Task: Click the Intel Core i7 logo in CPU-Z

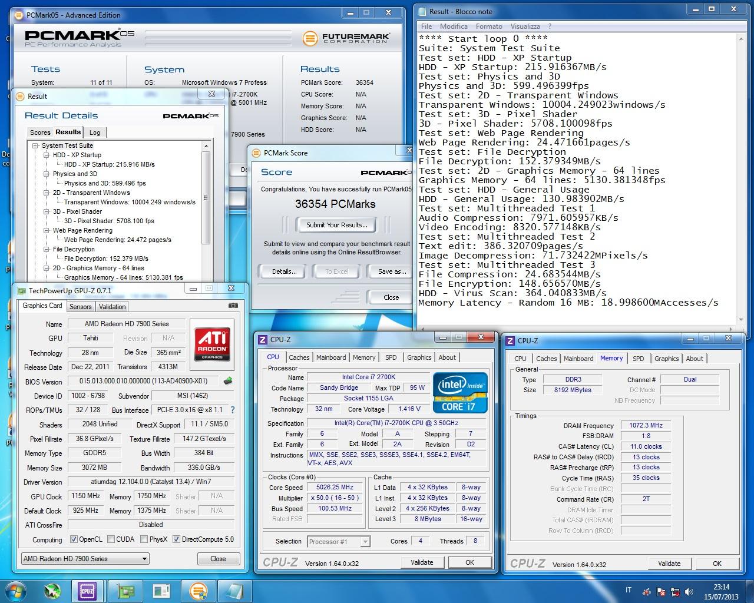Action: point(461,392)
